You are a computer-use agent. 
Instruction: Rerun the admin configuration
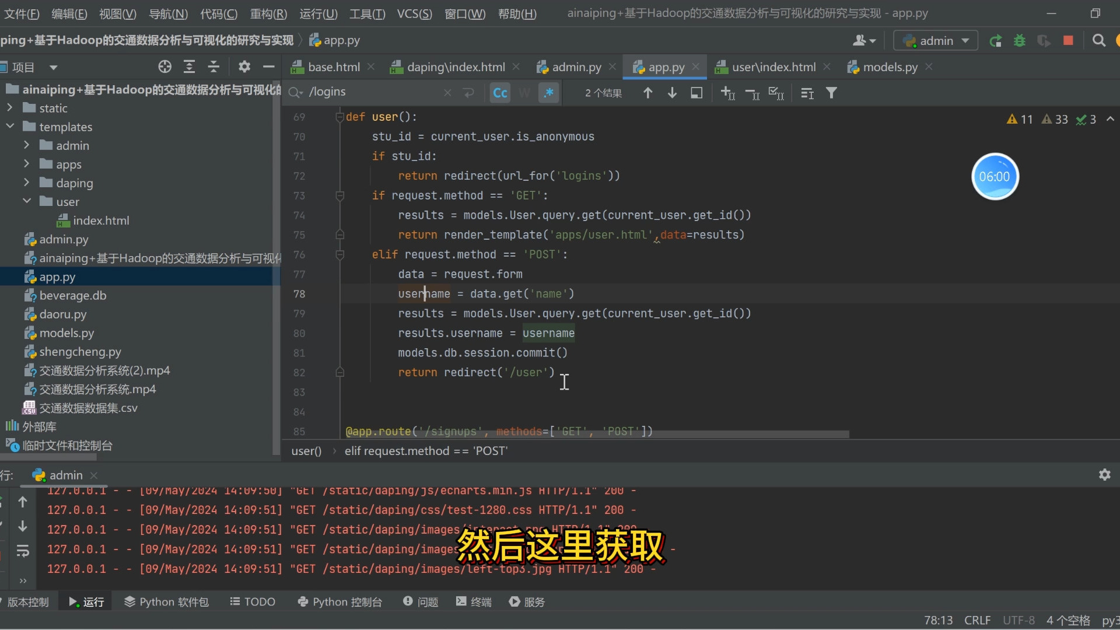click(996, 40)
